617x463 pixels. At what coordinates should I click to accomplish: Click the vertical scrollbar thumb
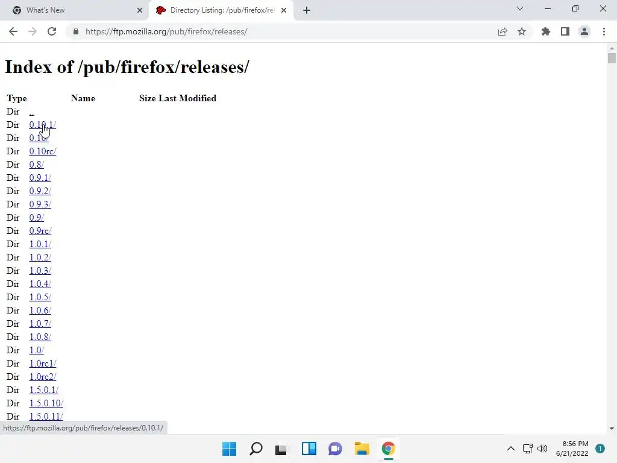tap(612, 58)
